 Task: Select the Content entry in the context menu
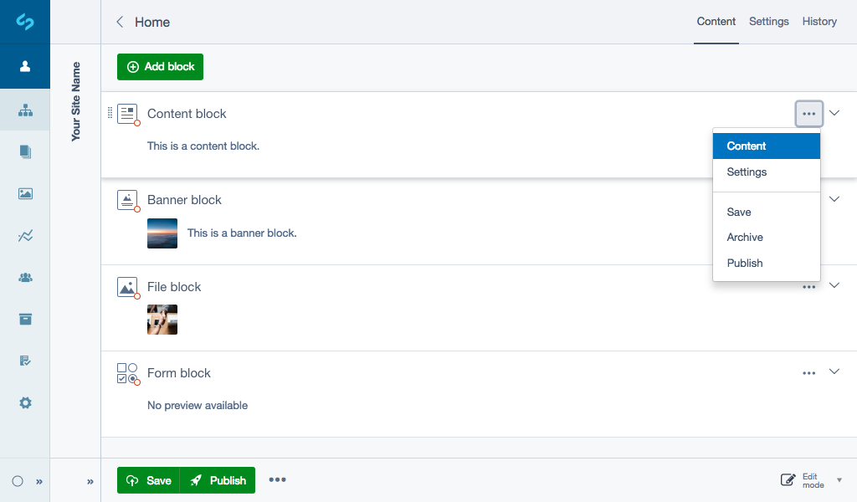746,146
